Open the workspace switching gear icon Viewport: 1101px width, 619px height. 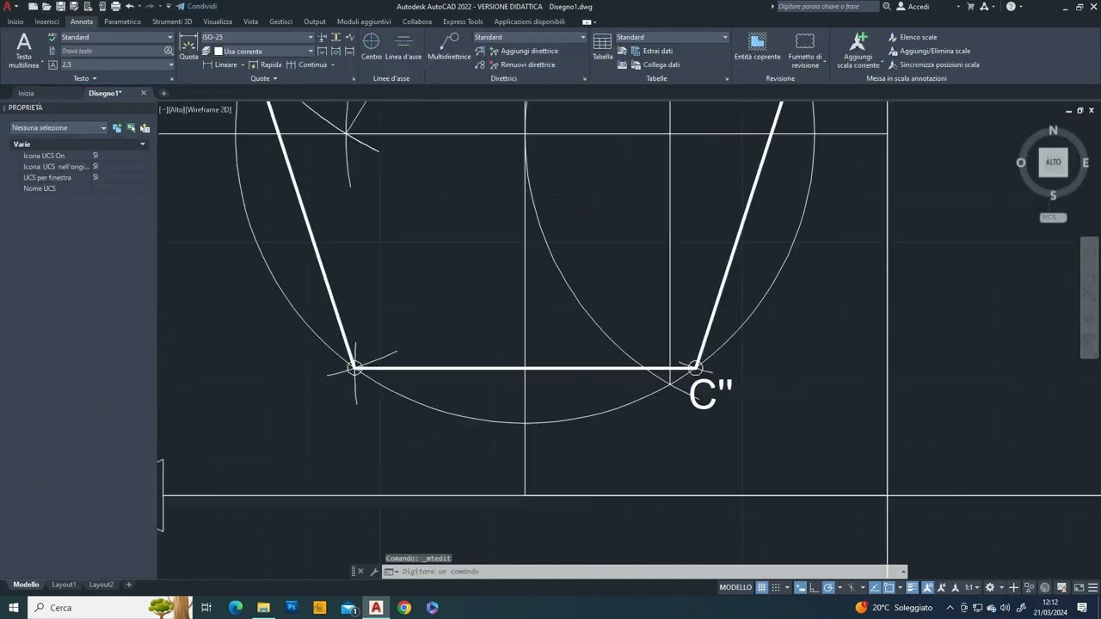point(990,587)
